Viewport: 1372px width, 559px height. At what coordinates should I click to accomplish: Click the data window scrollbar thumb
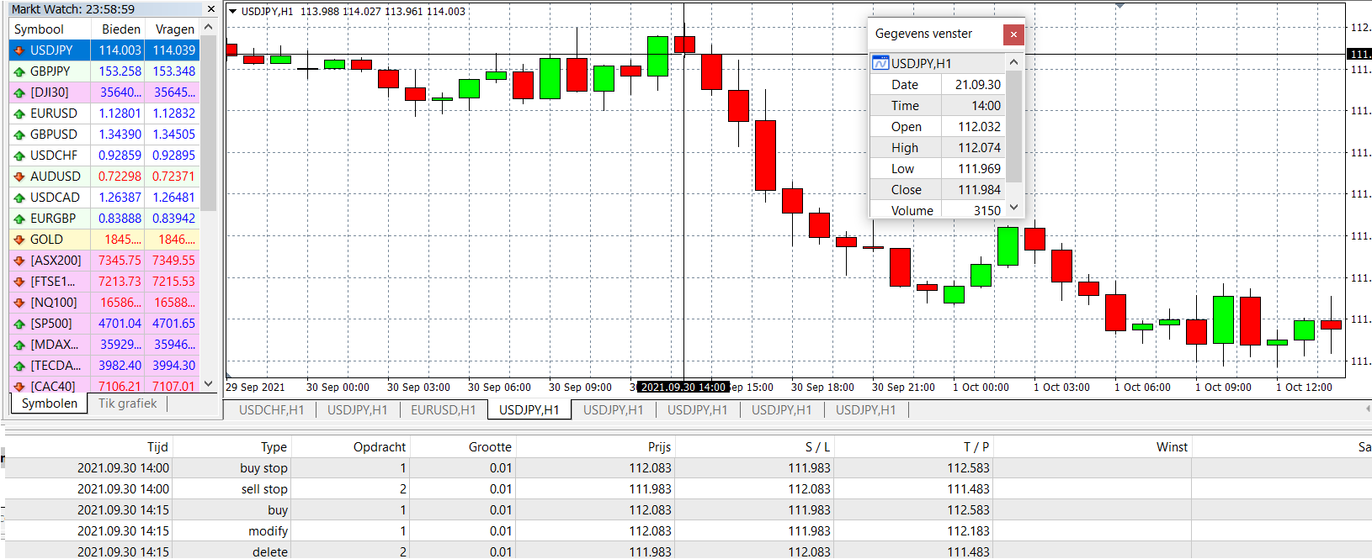1013,126
